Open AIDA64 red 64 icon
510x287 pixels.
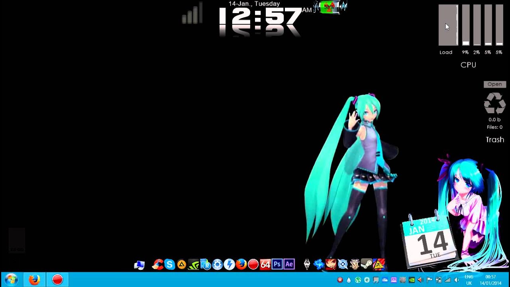(x=265, y=264)
